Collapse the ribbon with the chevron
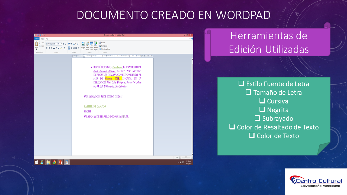 tap(190, 39)
